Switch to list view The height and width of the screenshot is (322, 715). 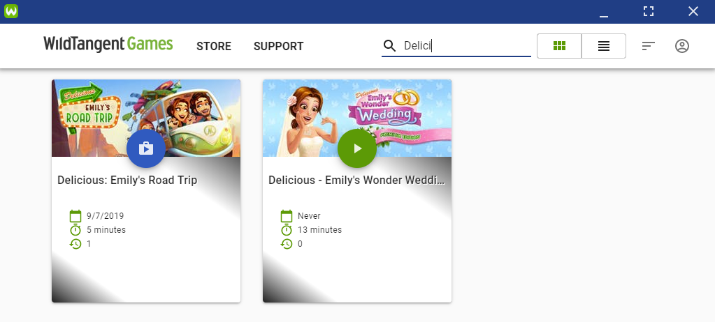click(x=604, y=46)
